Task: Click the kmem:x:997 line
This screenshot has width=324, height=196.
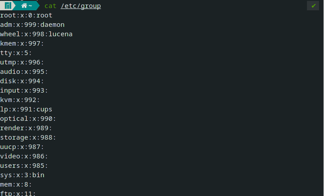Action: (x=22, y=43)
